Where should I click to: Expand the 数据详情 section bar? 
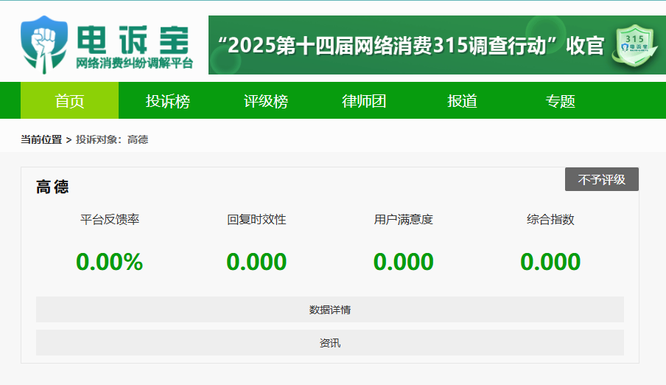330,309
